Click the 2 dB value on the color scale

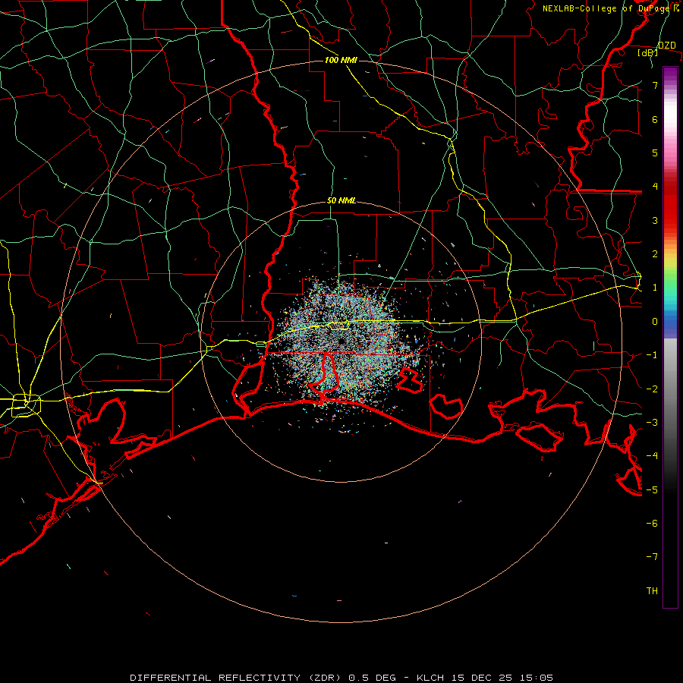point(655,254)
